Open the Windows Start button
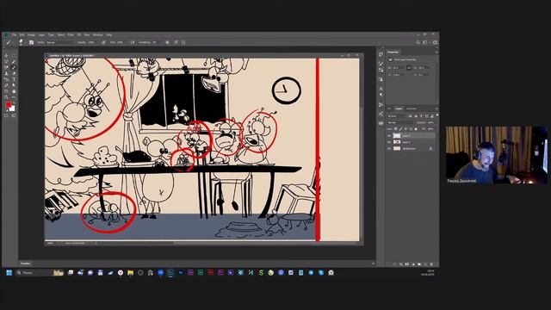This screenshot has height=310, width=551. click(9, 272)
